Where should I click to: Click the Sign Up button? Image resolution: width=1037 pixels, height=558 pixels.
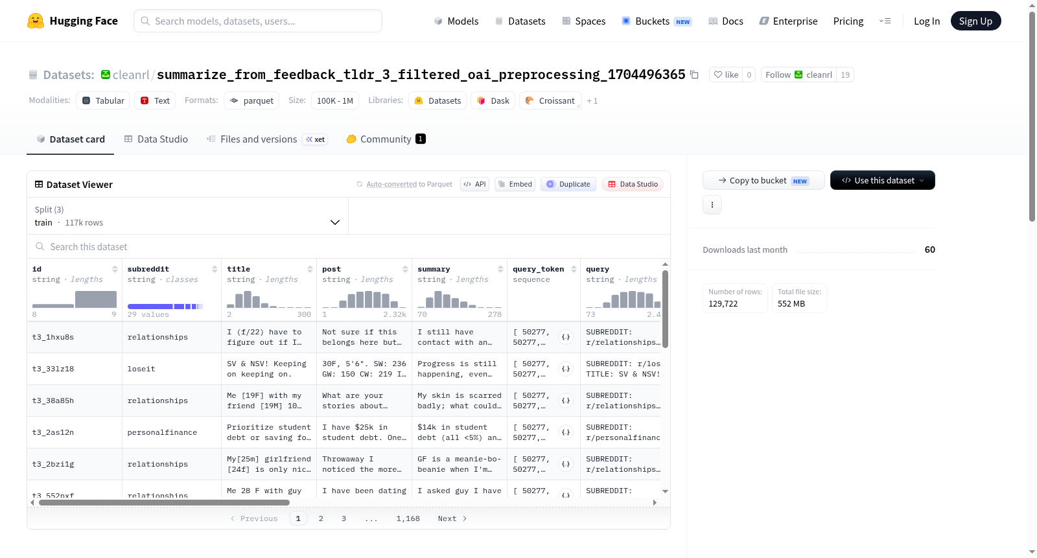[x=975, y=21]
